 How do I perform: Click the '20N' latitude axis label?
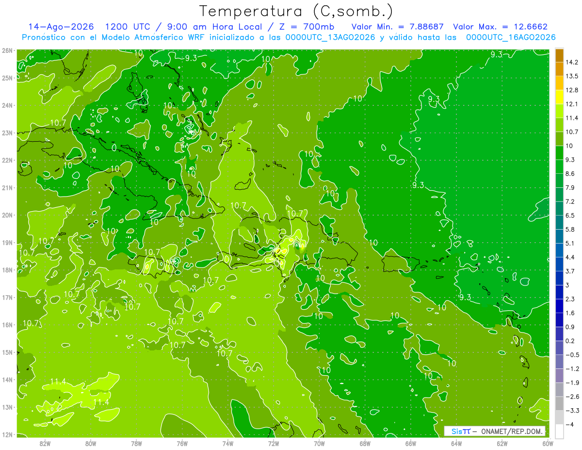pos(7,215)
